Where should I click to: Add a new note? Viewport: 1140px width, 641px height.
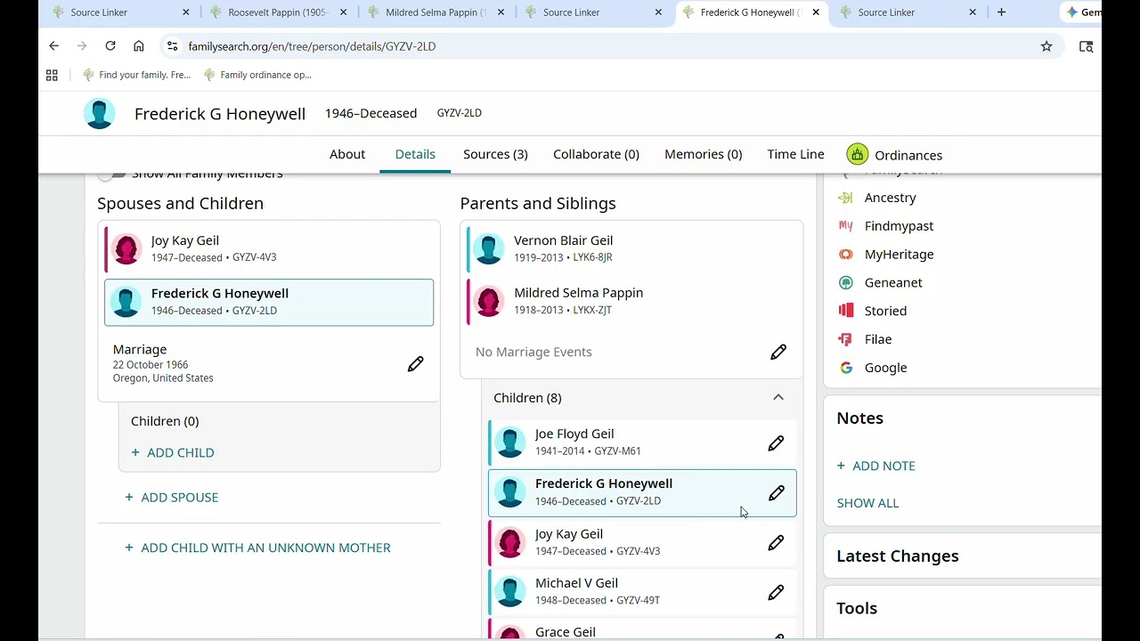point(876,466)
